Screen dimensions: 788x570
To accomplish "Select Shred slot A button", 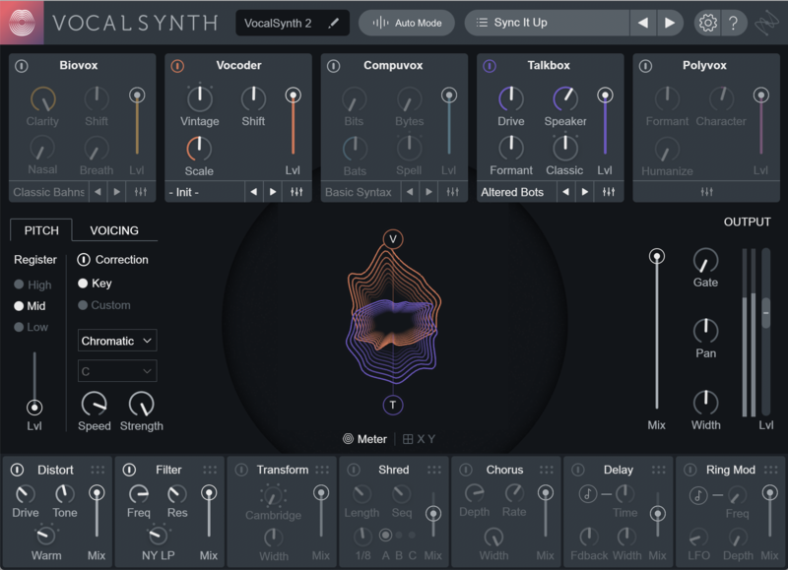I will (x=385, y=536).
